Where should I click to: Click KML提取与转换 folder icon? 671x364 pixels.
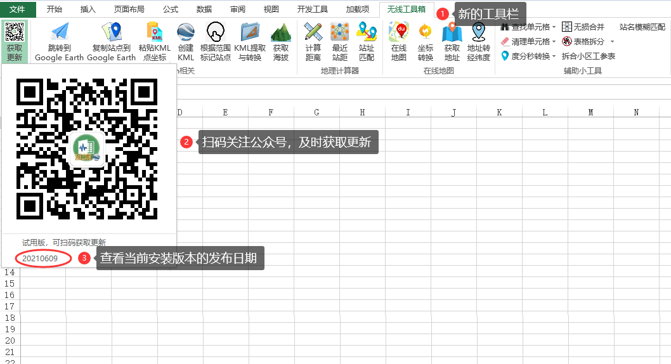(x=250, y=32)
